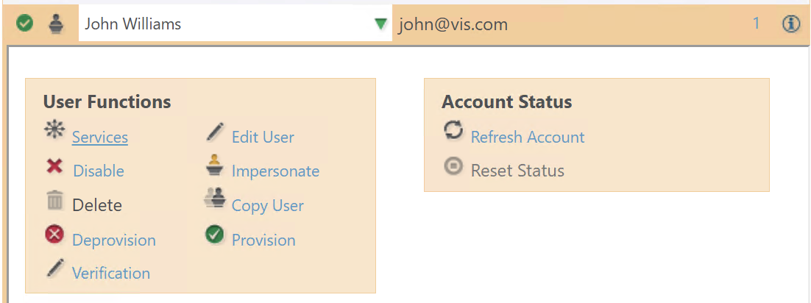Click the green Provision checkmark icon
Image resolution: width=811 pixels, height=303 pixels.
tap(215, 235)
